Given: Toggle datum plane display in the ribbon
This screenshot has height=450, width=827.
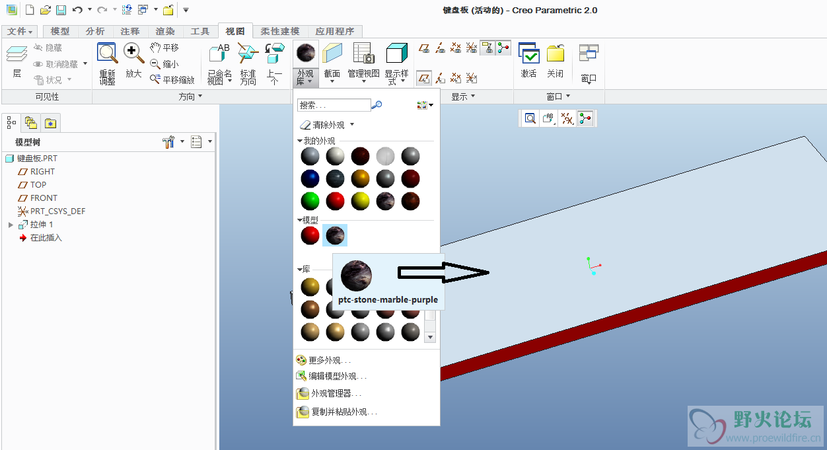Looking at the screenshot, I should coord(425,48).
